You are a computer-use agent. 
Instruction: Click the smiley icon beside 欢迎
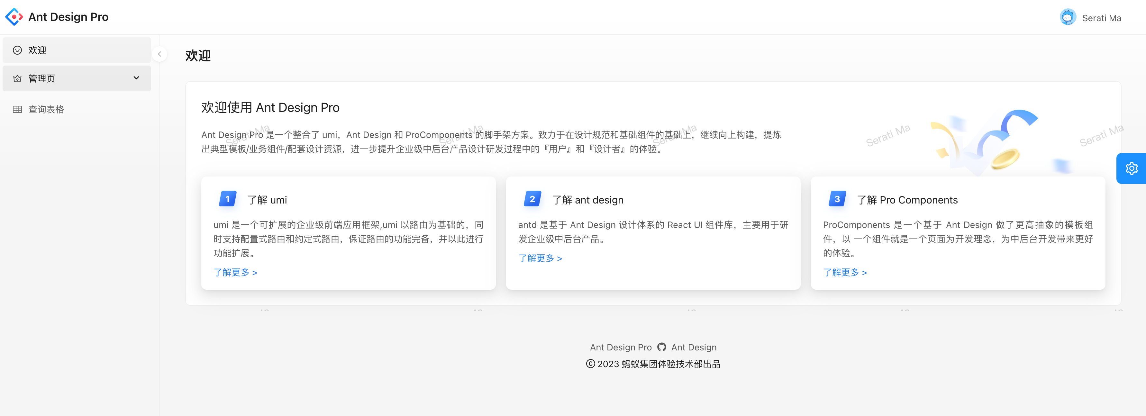[17, 50]
